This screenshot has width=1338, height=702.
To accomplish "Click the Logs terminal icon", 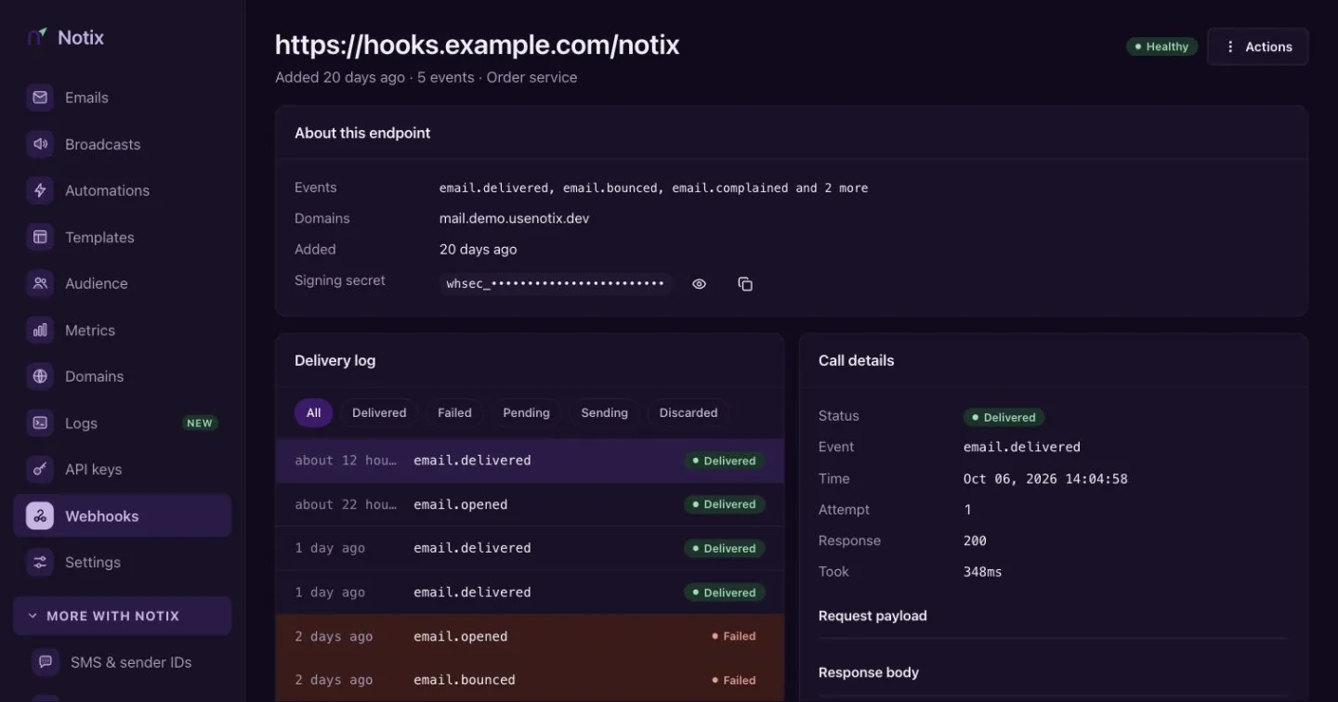I will coord(40,422).
